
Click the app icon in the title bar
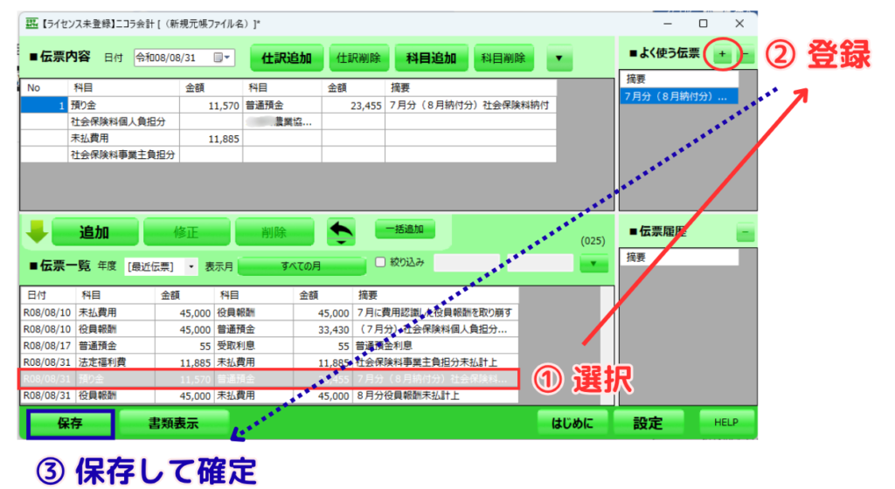32,24
